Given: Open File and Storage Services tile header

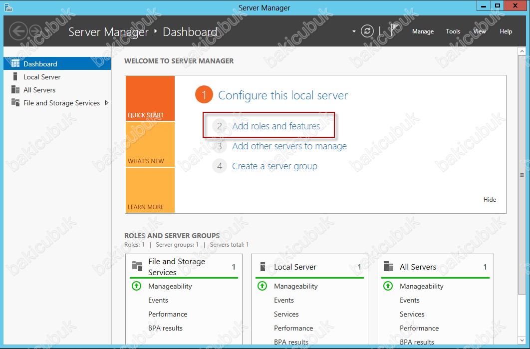Looking at the screenshot, I should coord(184,267).
